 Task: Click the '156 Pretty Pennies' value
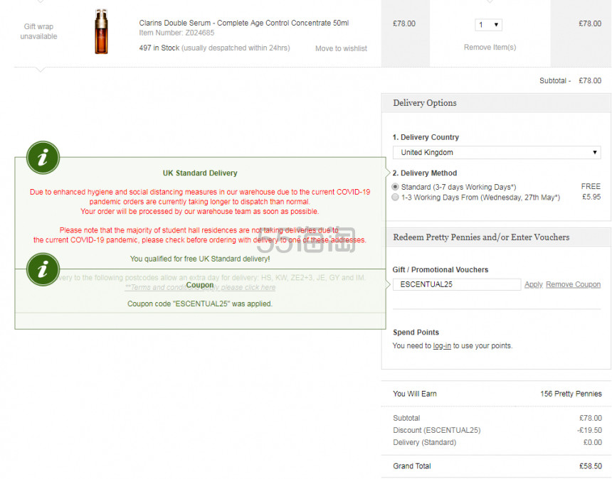pos(571,394)
